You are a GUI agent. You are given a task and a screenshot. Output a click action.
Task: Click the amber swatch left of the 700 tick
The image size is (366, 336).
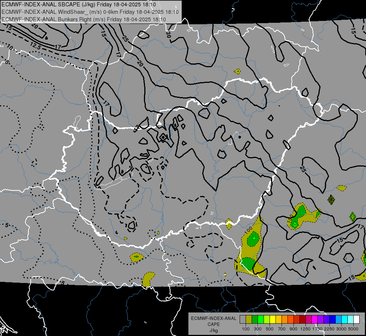279,319
